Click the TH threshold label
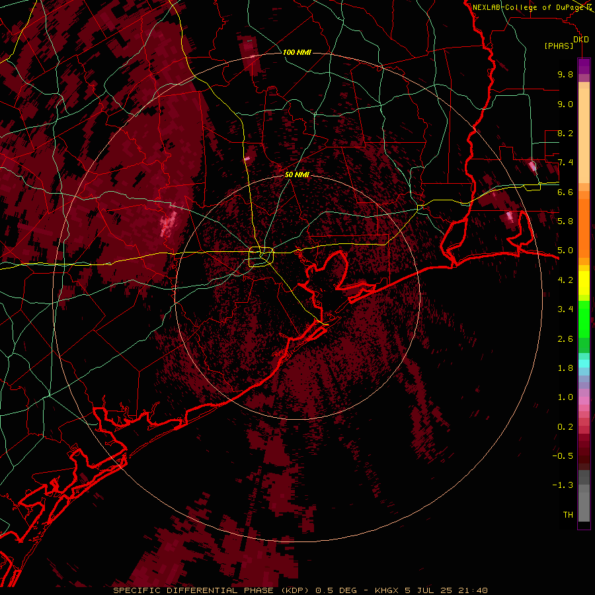 pyautogui.click(x=568, y=515)
